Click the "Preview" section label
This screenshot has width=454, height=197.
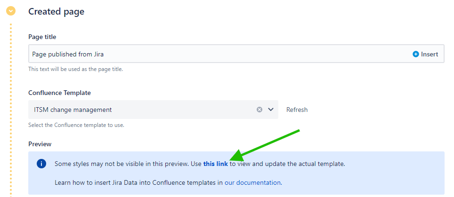[x=40, y=144]
